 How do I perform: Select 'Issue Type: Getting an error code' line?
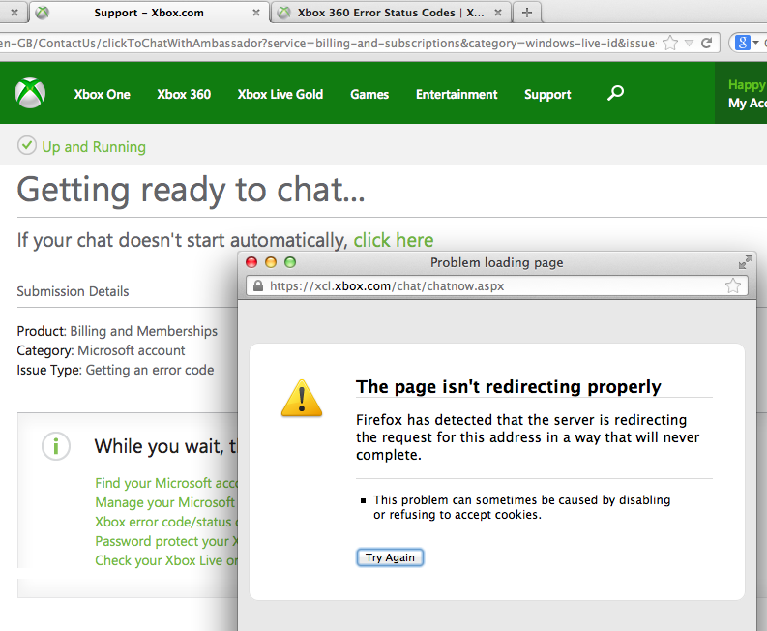[115, 370]
